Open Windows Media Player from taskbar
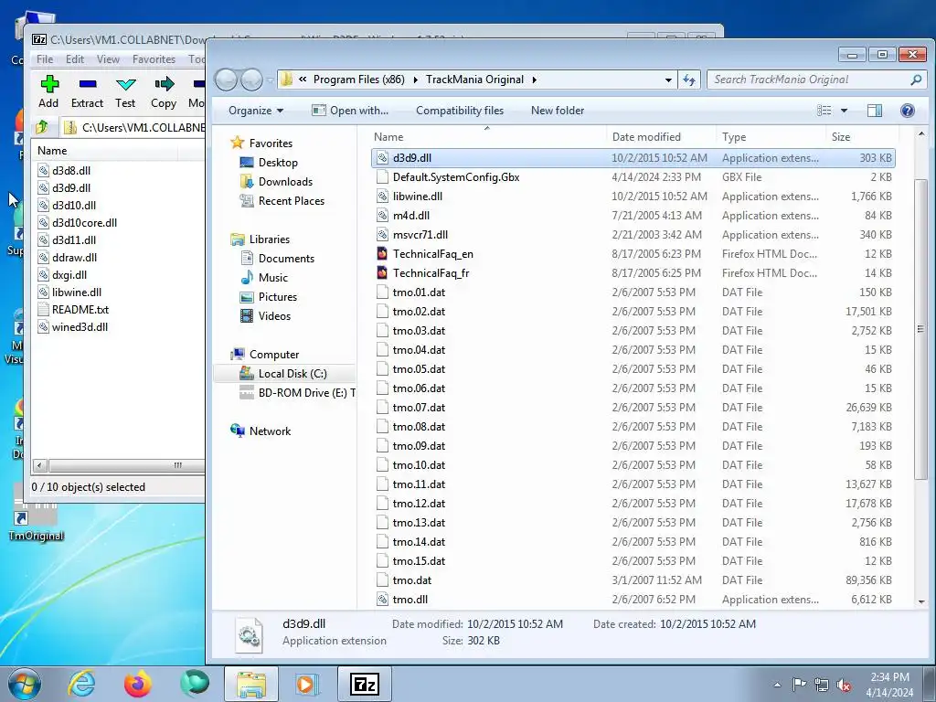The image size is (936, 702). (306, 684)
